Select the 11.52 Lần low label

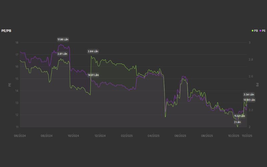point(239,116)
